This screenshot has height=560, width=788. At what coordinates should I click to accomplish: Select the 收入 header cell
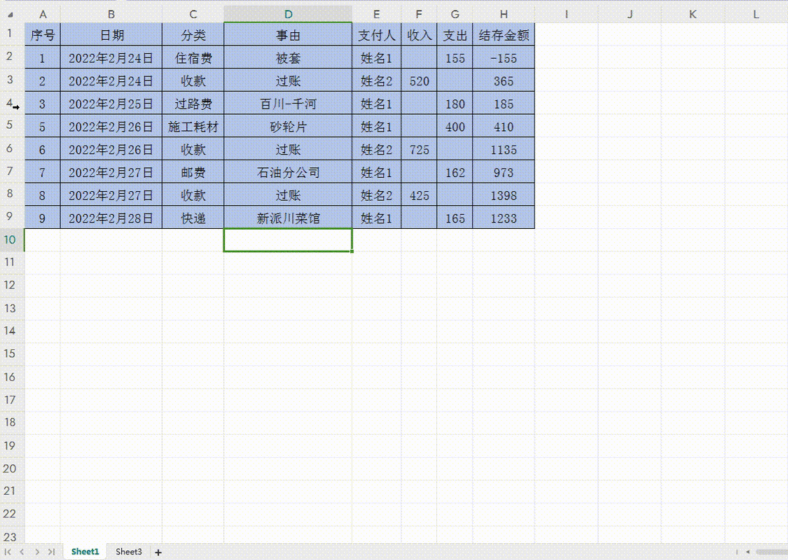point(418,35)
